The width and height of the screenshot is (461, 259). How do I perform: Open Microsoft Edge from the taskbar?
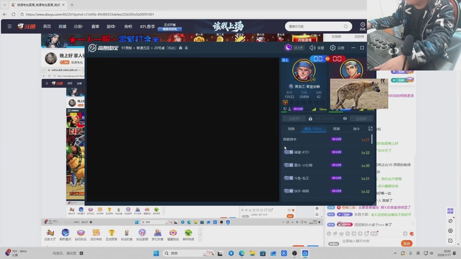click(x=241, y=253)
